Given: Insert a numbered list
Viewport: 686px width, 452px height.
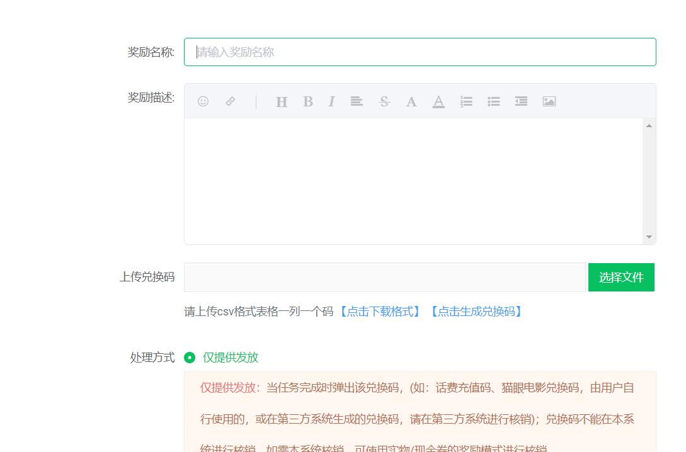Looking at the screenshot, I should [x=466, y=102].
